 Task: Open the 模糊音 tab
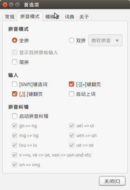click(52, 17)
